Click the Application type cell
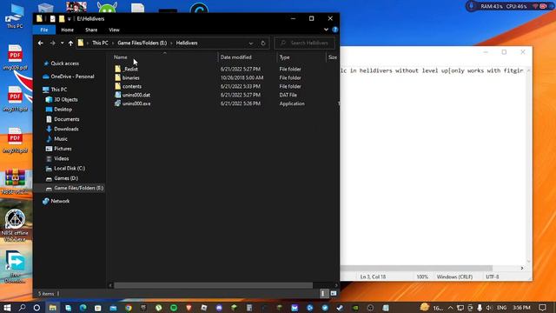 pos(292,103)
